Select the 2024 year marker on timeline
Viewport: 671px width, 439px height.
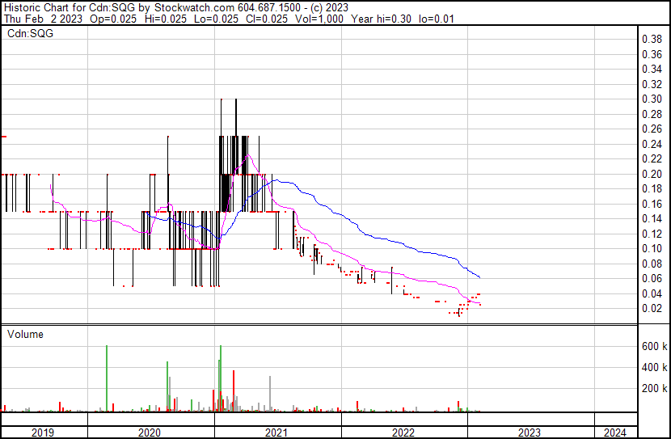point(614,433)
